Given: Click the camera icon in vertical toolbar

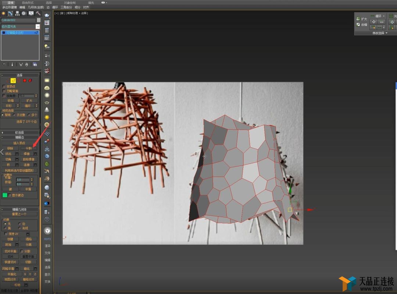Looking at the screenshot, I should [47, 56].
